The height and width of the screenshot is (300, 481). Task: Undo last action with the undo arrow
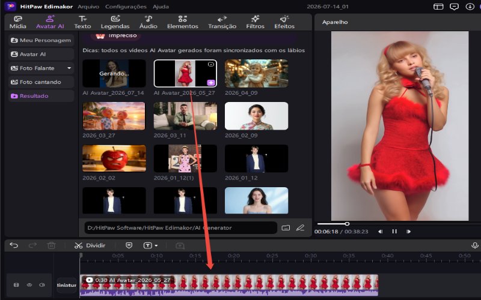14,245
